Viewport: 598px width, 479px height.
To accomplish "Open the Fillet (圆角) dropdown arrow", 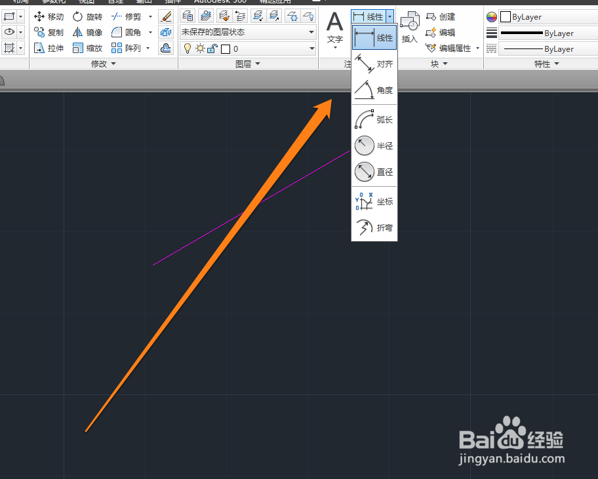I will pos(150,32).
